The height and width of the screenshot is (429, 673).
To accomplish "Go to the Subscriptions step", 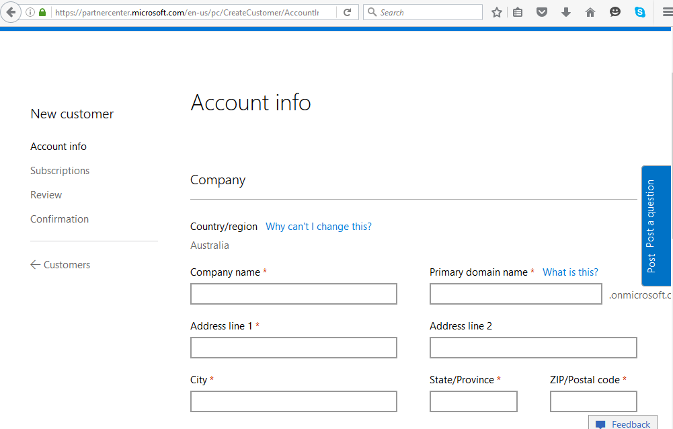I will coord(60,171).
